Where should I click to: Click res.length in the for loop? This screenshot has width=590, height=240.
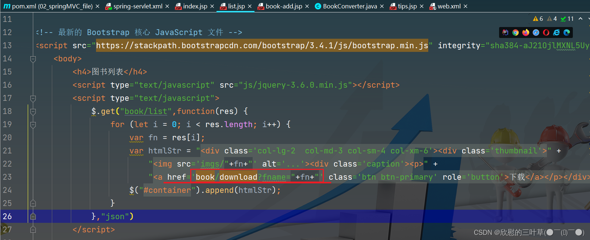pos(229,125)
